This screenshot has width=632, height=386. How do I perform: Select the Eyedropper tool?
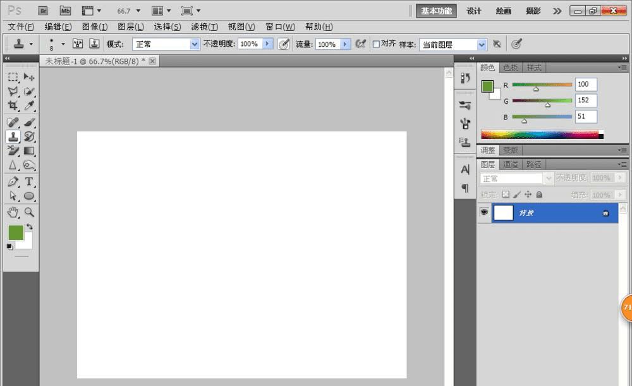click(x=29, y=106)
